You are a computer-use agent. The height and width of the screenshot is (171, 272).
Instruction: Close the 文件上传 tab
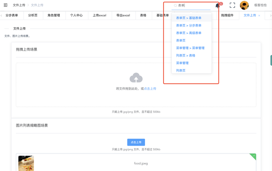click(x=259, y=15)
